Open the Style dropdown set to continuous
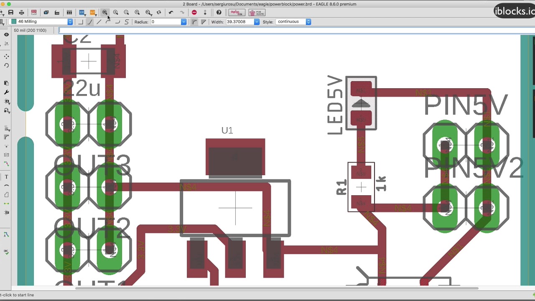Viewport: 535px width, 301px height. [x=293, y=22]
